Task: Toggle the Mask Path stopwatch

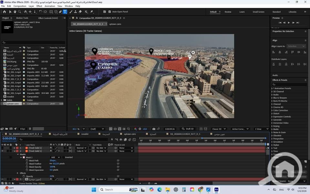Action: (27, 161)
